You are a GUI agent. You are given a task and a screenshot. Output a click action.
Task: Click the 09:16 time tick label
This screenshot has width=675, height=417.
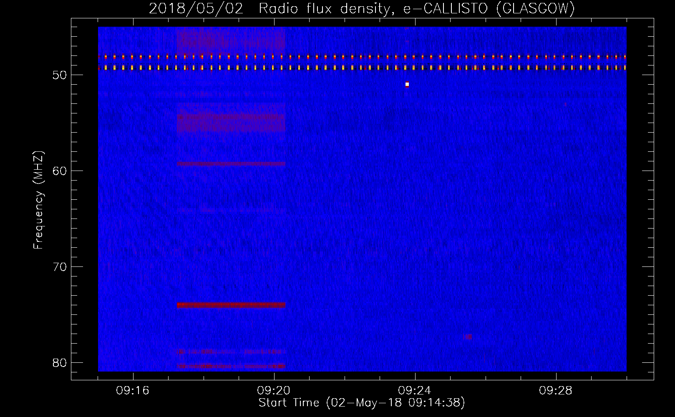pyautogui.click(x=133, y=391)
